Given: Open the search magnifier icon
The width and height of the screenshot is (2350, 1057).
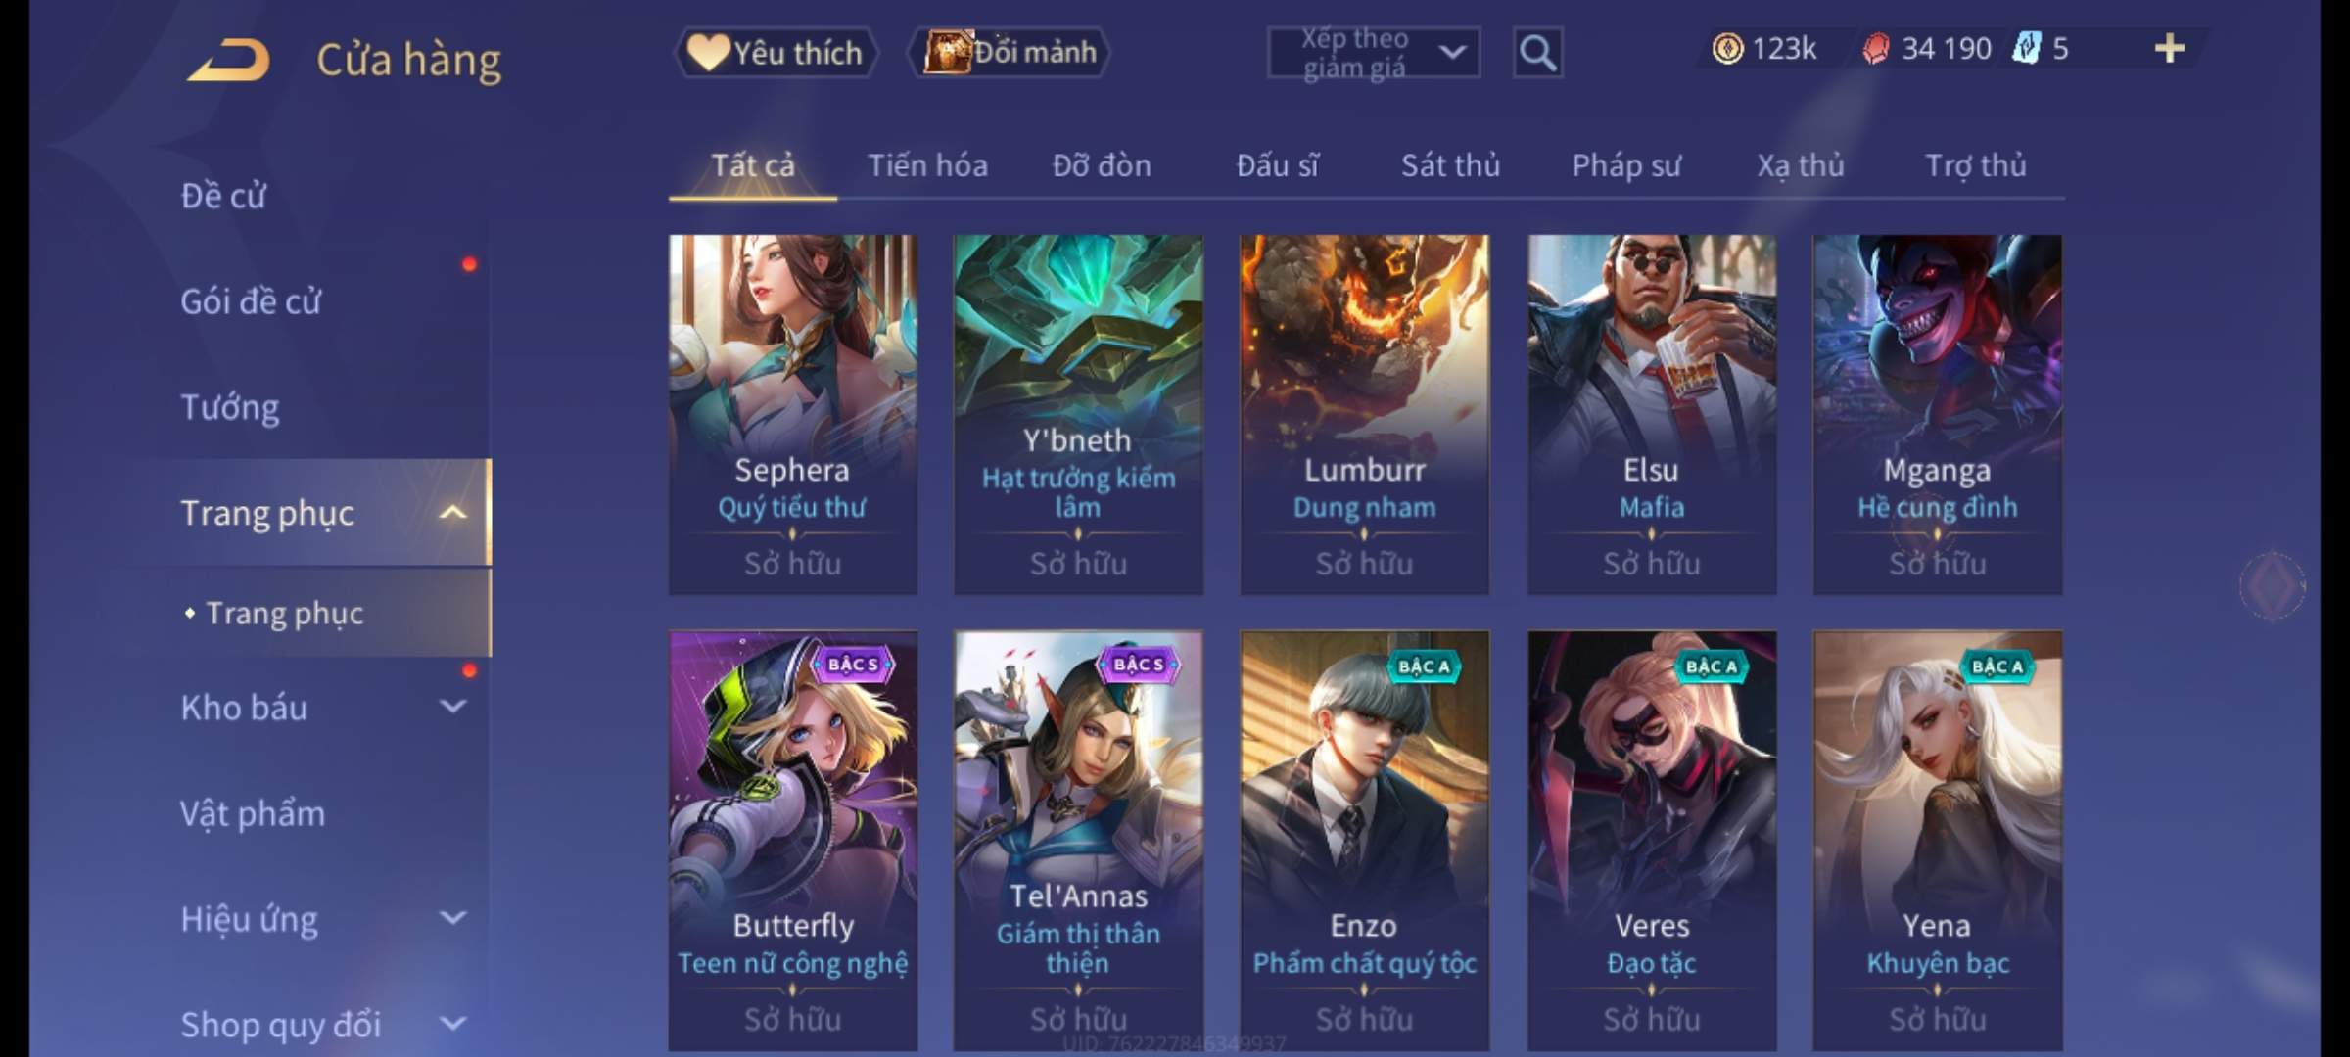Looking at the screenshot, I should click(x=1537, y=53).
